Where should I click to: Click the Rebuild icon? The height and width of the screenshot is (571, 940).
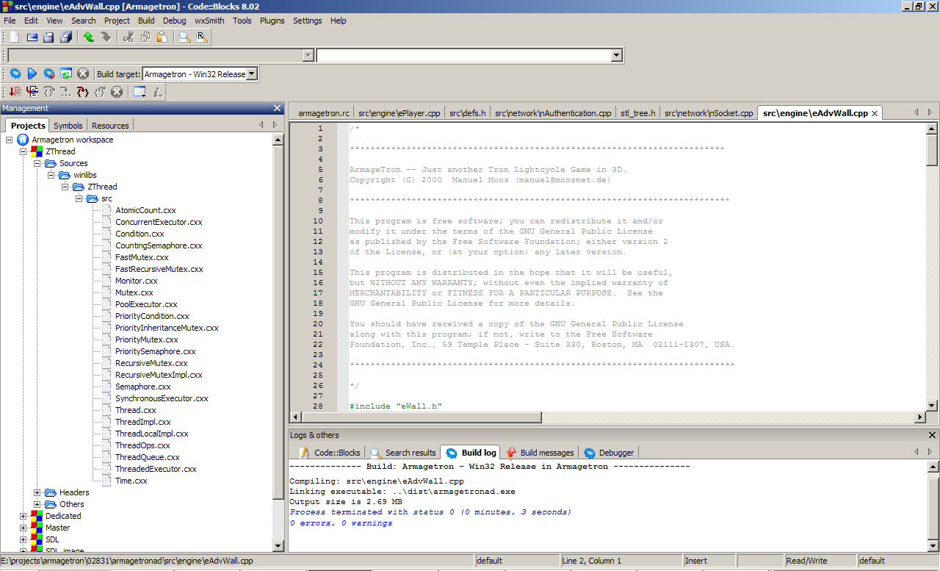click(65, 74)
